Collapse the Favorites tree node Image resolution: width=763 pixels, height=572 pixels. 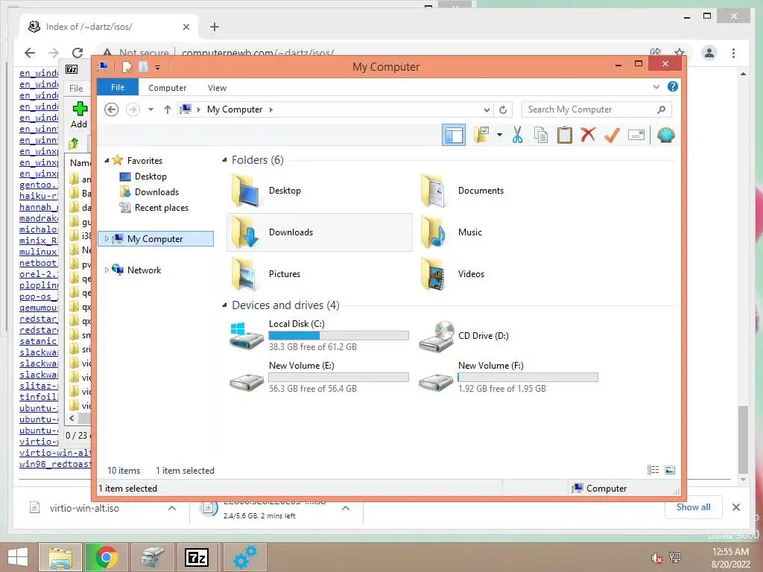tap(107, 161)
